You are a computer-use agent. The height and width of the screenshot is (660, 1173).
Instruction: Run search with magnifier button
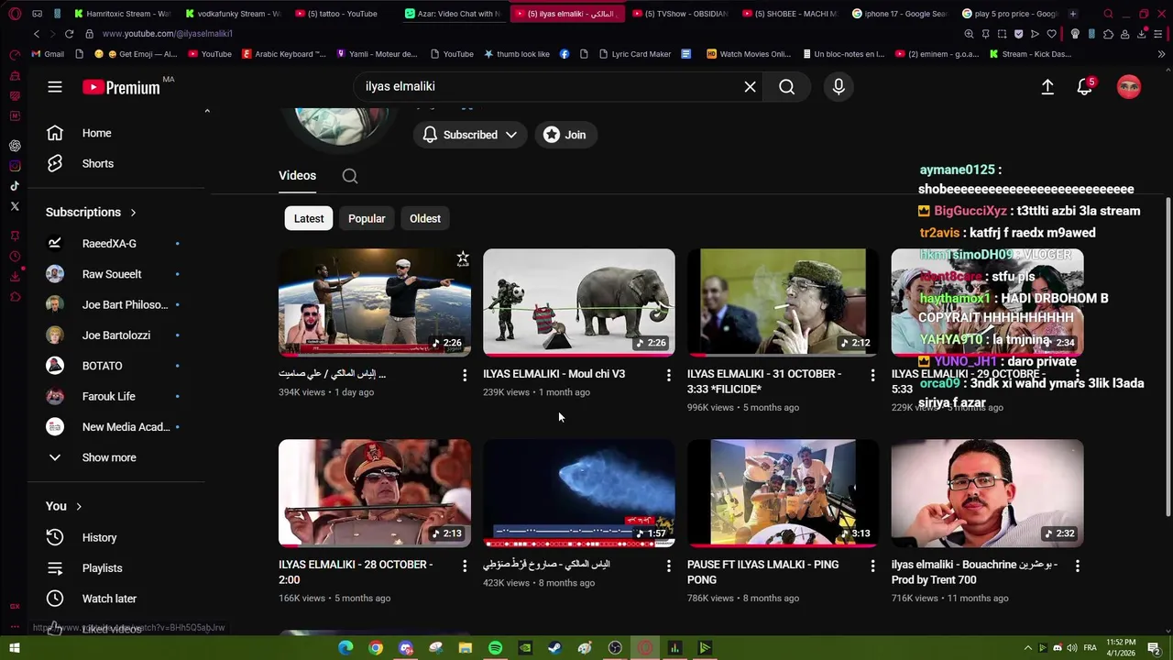[x=786, y=86]
